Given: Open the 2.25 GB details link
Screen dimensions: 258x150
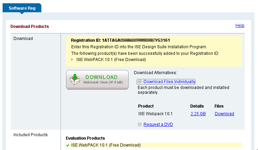Looking at the screenshot, I should click(x=198, y=114).
